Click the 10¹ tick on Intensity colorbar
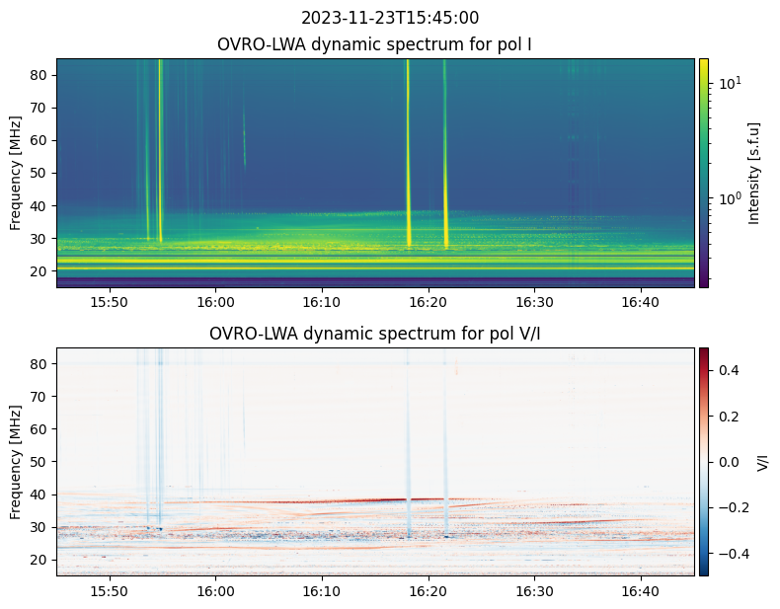 pyautogui.click(x=729, y=83)
